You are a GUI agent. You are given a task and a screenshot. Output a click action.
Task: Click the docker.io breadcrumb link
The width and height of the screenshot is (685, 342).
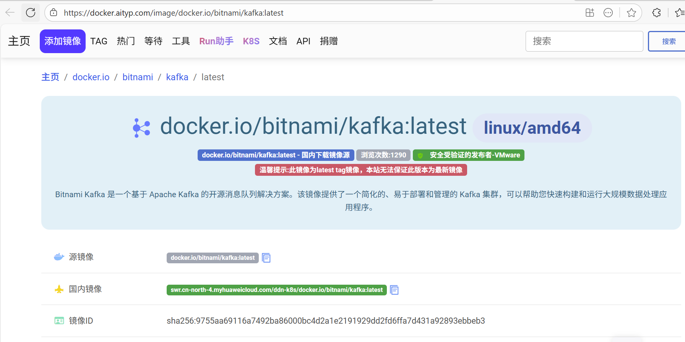pyautogui.click(x=91, y=77)
